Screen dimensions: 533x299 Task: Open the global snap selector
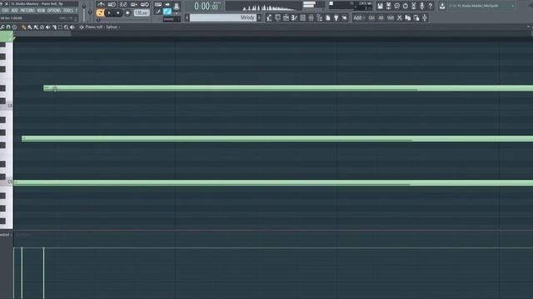[x=172, y=19]
